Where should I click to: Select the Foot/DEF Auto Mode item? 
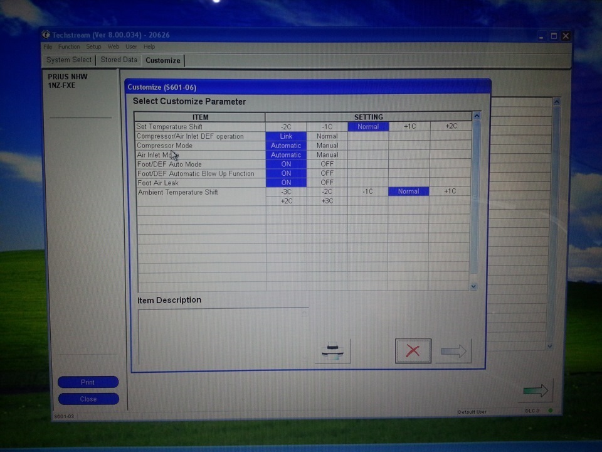(201, 164)
